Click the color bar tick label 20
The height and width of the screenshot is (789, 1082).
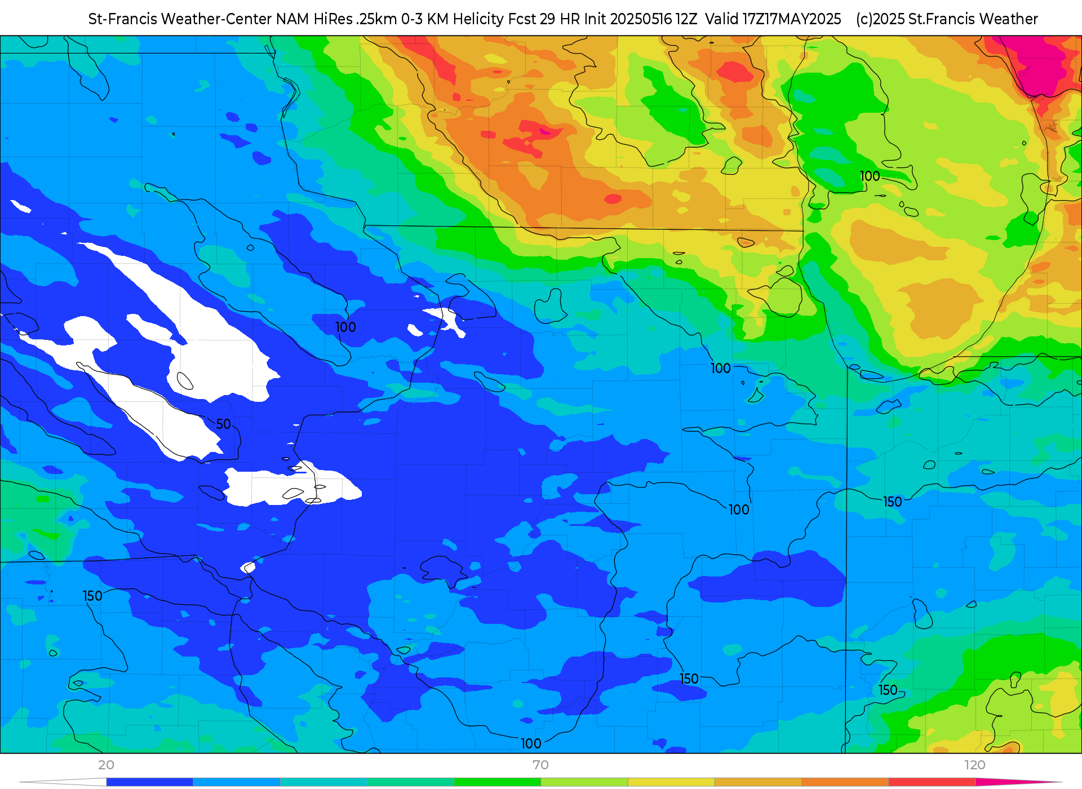point(106,765)
